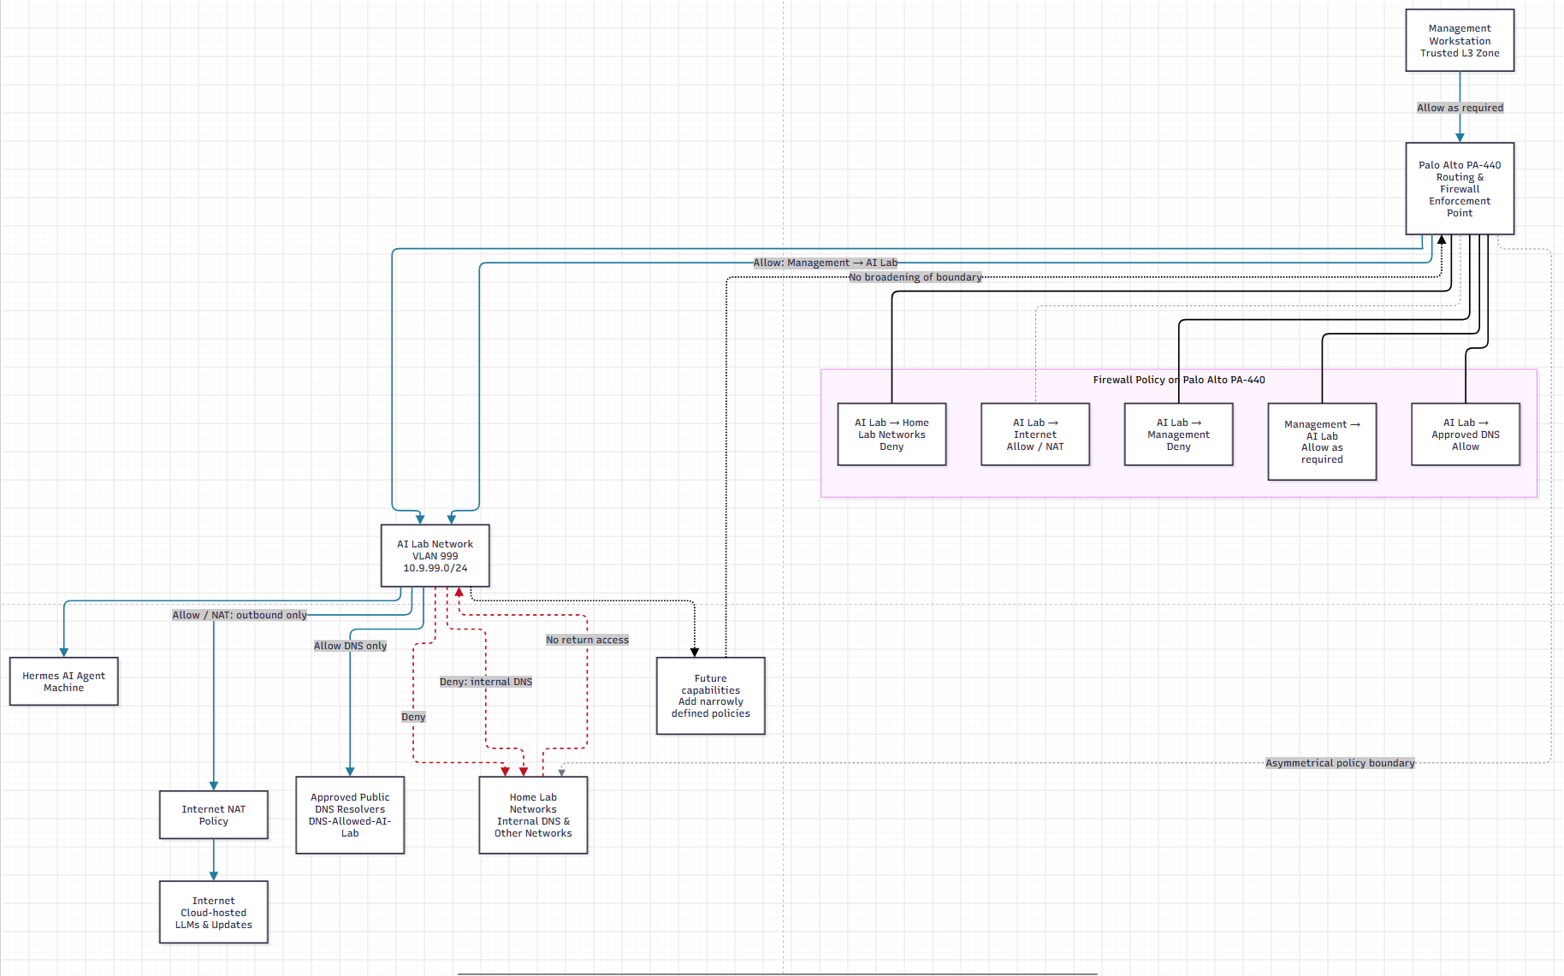Select the AI Lab → Approved DNS Allow rule

click(x=1466, y=435)
